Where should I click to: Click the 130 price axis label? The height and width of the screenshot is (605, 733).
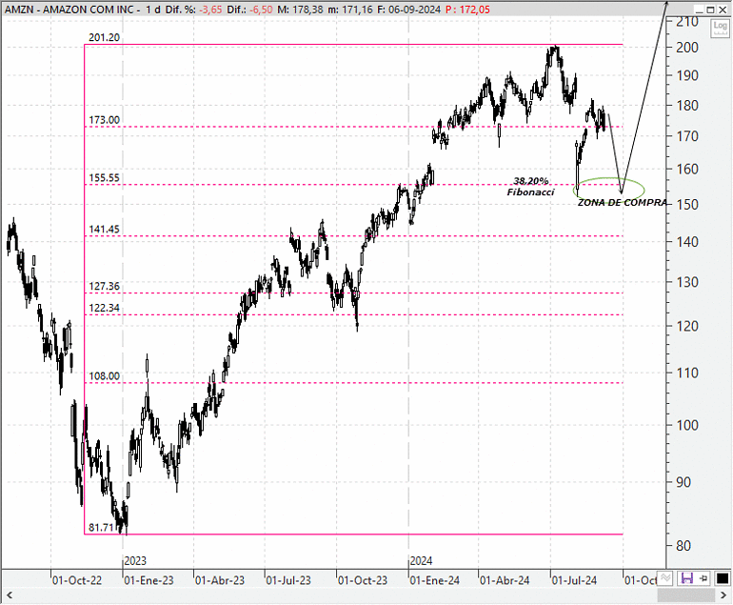pos(687,282)
